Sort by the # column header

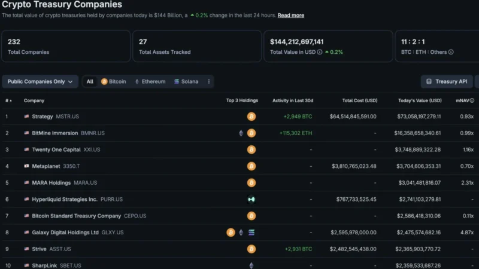[x=8, y=100]
